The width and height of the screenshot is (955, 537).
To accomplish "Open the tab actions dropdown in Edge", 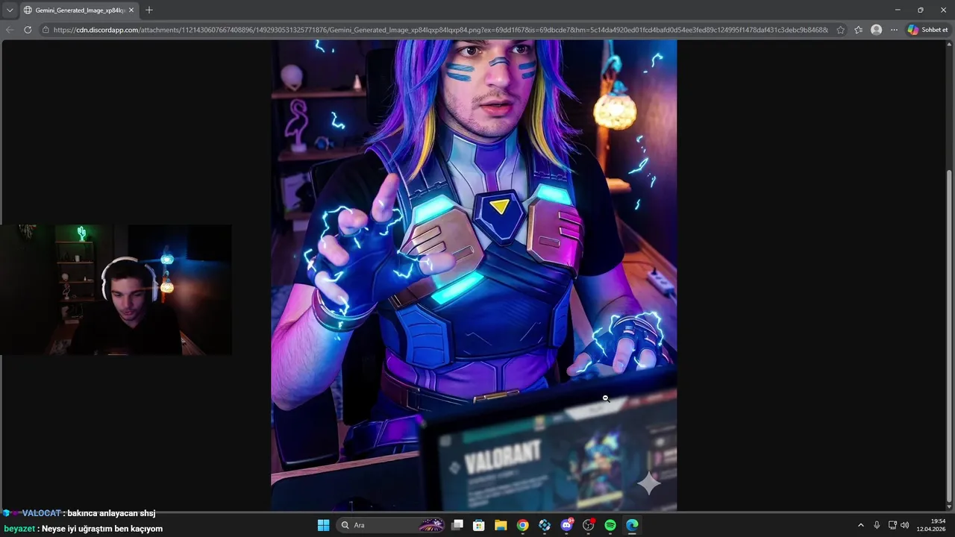I will [10, 10].
